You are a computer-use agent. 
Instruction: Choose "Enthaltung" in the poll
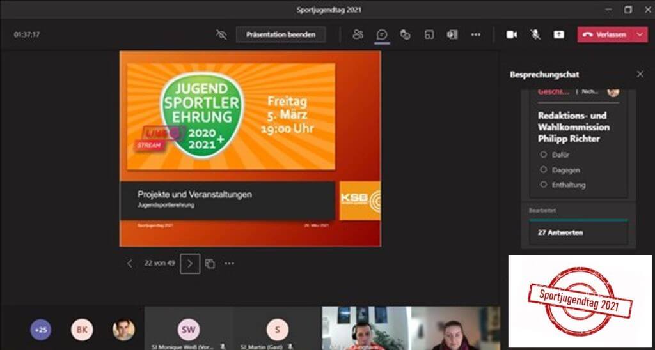click(544, 185)
